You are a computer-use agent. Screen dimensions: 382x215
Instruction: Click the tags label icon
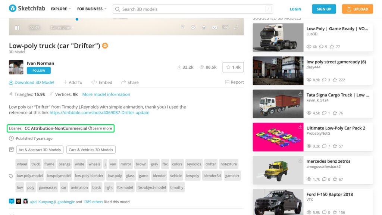11,176
